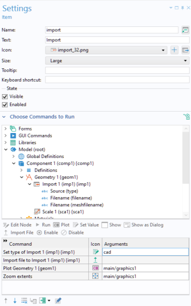
Task: Select the Scale 1 (sca1) tree node
Action: pos(63,212)
